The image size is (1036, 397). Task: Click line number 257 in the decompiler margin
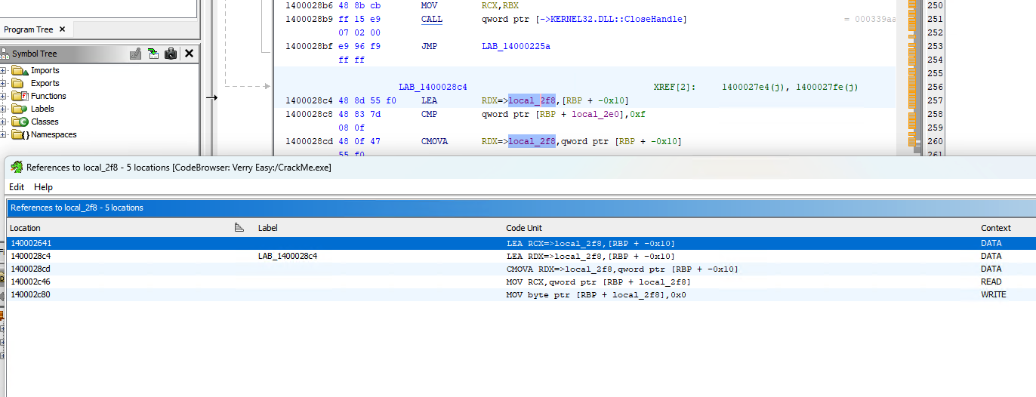(x=935, y=100)
